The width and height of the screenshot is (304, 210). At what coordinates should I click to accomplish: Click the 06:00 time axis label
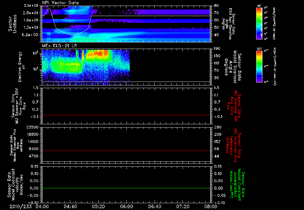126,206
